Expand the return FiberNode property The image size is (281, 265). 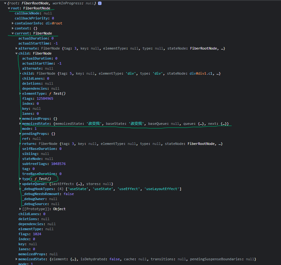20,143
